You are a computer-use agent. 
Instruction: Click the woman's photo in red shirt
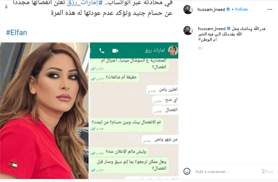pos(44,111)
